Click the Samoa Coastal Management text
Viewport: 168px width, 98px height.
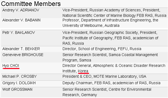pos(133,55)
